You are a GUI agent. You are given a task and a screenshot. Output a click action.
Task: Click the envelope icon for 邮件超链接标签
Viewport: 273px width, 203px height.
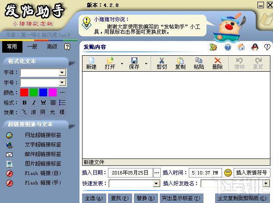pyautogui.click(x=9, y=155)
